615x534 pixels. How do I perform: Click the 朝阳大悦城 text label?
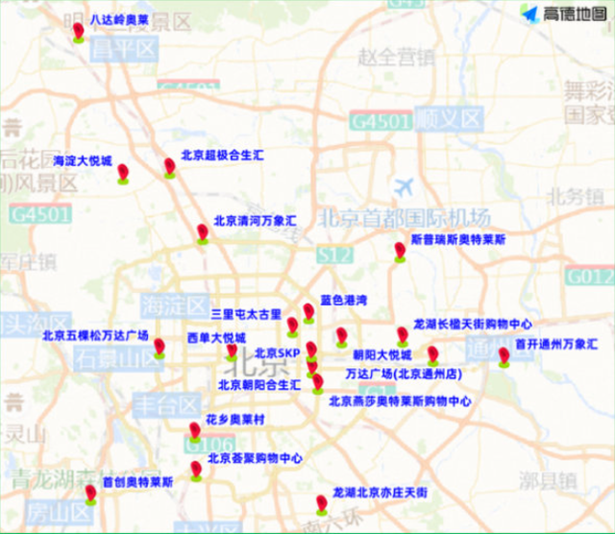click(x=381, y=354)
